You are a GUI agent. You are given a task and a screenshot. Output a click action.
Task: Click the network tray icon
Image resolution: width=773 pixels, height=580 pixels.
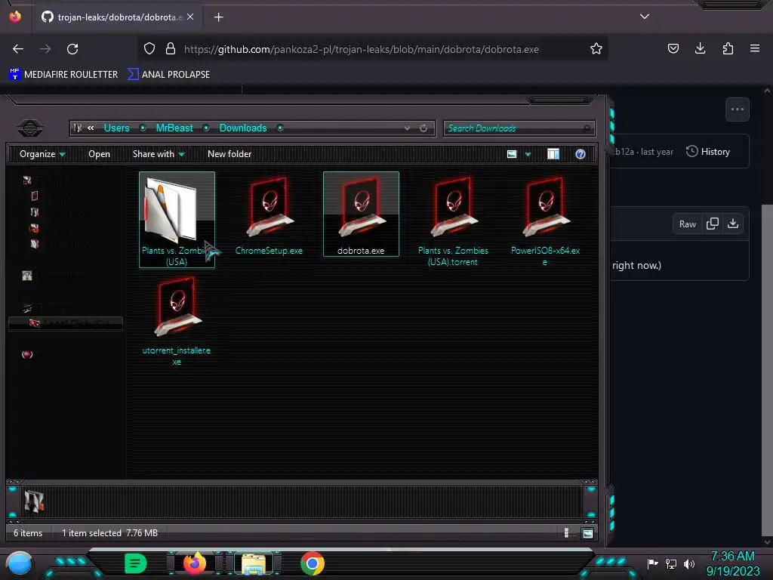coord(671,563)
